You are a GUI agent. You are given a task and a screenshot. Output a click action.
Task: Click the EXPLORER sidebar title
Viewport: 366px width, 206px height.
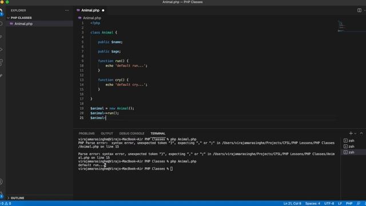(18, 10)
